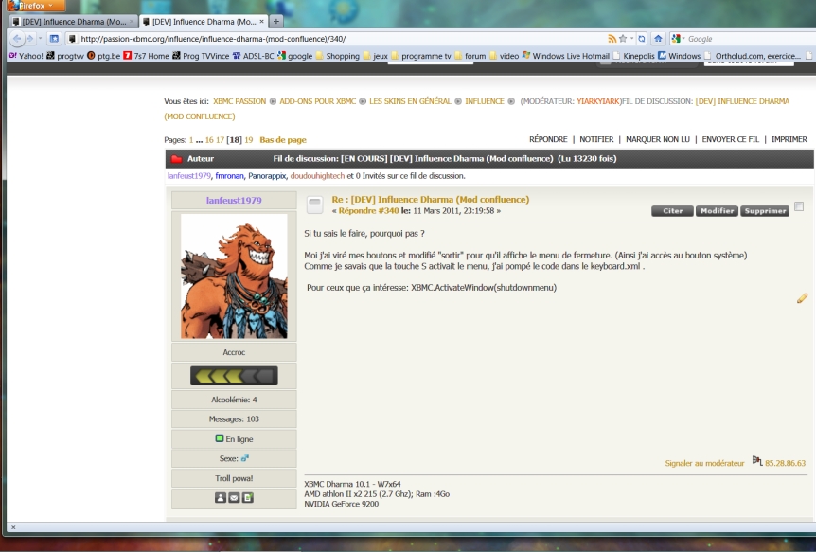
Task: Bookmark the page with the star icon
Action: click(623, 39)
